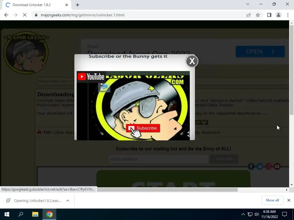
Task: Open the MajorGeeks.Com breadcrumb link
Action: tap(53, 81)
